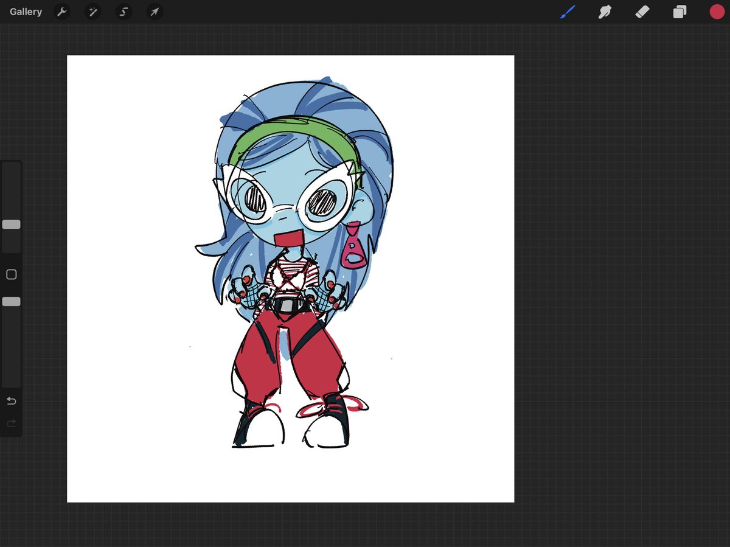The height and width of the screenshot is (547, 730).
Task: Activate the Selection tool
Action: pyautogui.click(x=124, y=12)
